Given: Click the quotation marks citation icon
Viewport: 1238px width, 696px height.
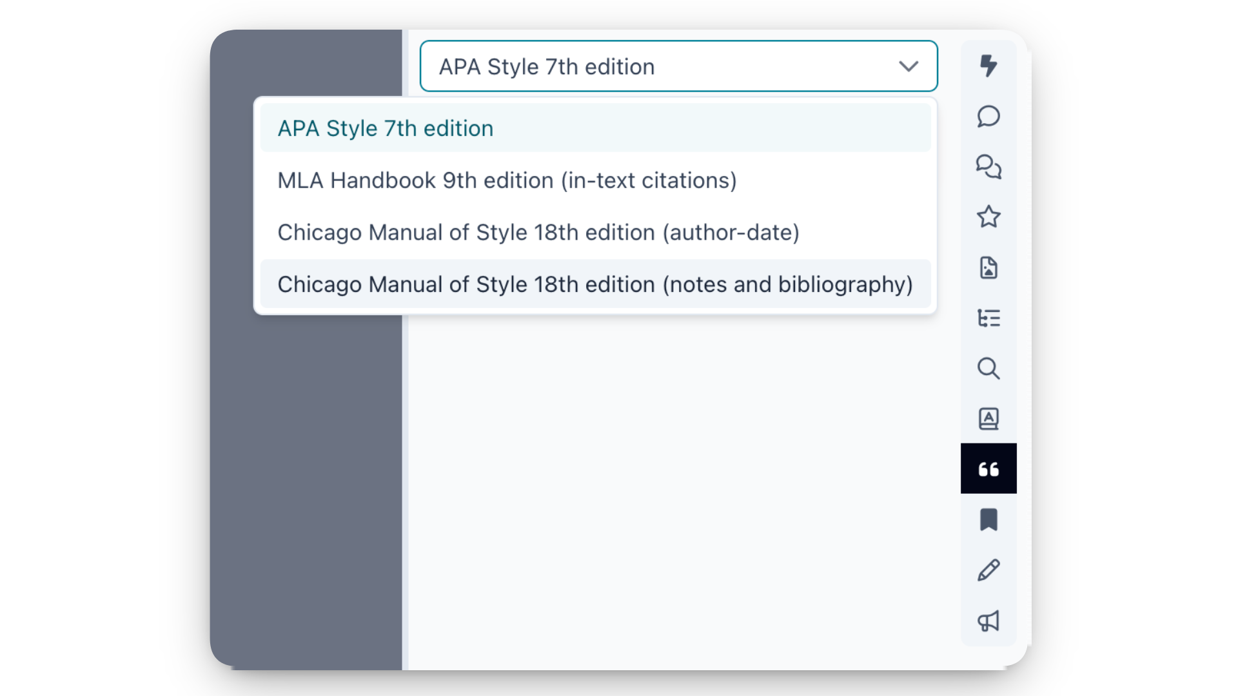Looking at the screenshot, I should [x=988, y=469].
